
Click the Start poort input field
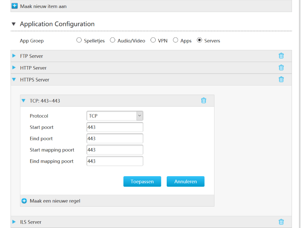tap(115, 127)
